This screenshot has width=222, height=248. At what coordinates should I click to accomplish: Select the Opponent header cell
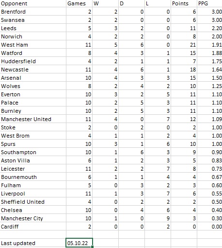(33, 3)
